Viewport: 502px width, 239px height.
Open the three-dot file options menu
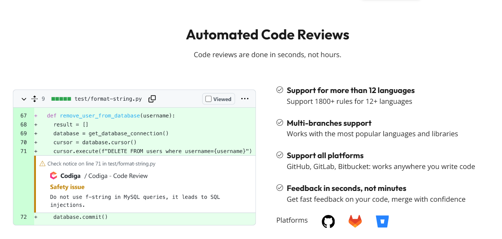(245, 99)
